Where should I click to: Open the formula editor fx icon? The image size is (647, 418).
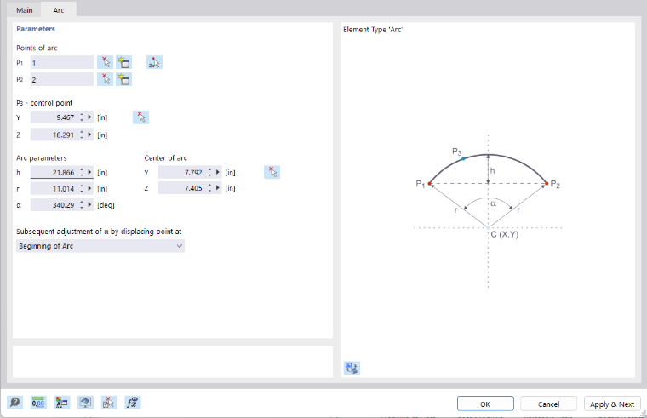pyautogui.click(x=133, y=403)
